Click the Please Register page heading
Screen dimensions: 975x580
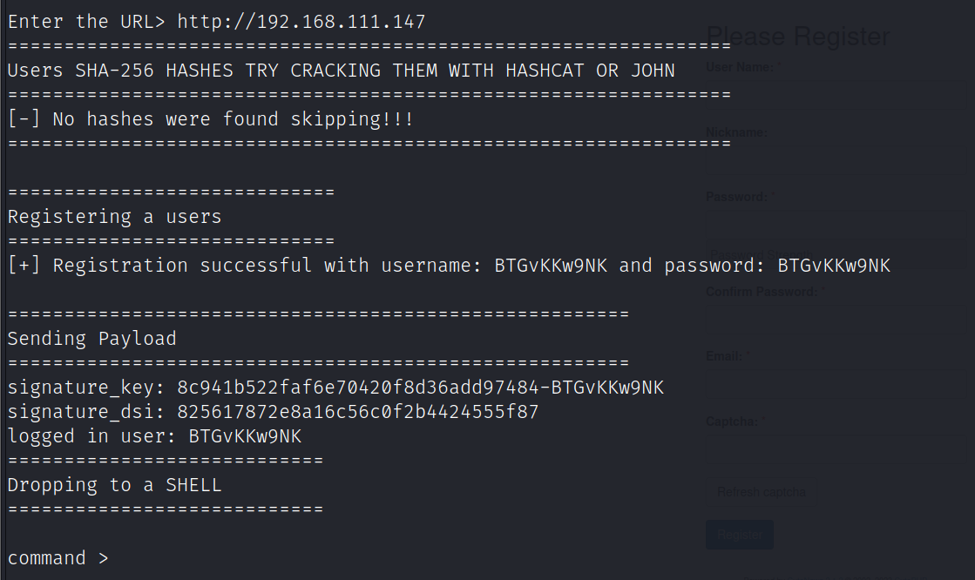[x=797, y=36]
